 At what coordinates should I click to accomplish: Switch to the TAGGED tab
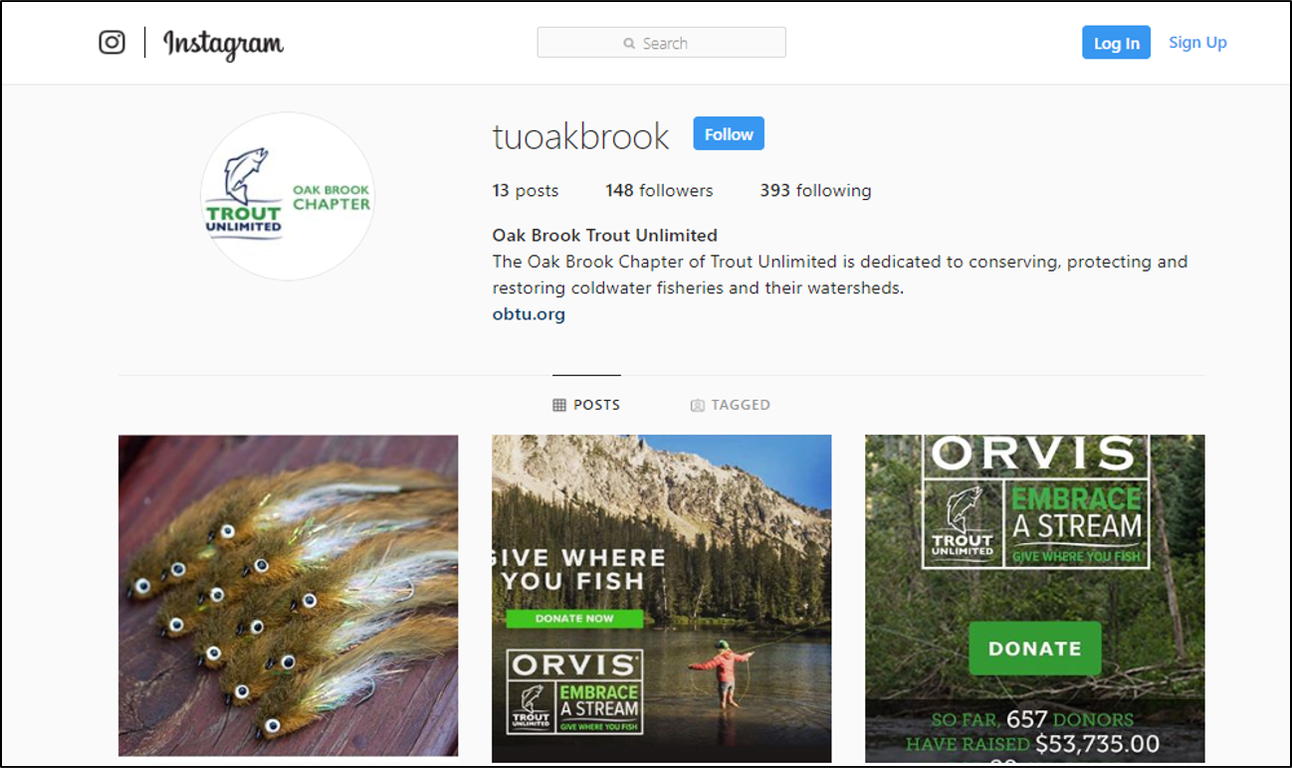[731, 405]
